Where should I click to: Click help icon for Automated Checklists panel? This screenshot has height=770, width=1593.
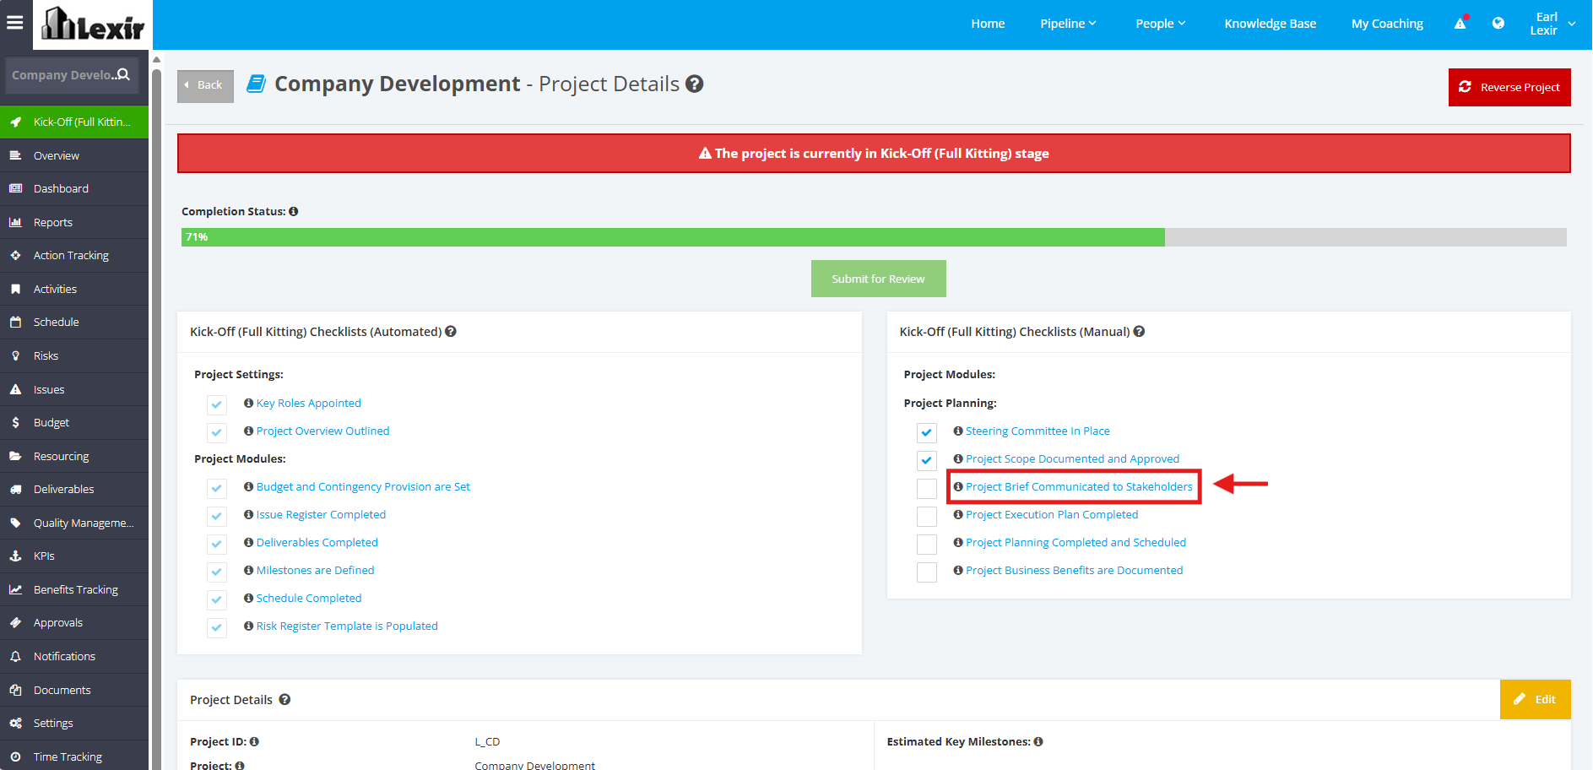tap(451, 331)
